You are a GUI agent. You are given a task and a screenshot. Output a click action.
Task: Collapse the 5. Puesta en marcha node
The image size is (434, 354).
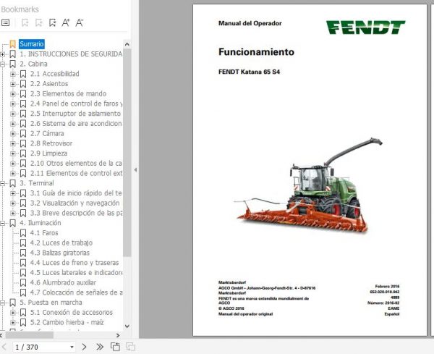(x=2, y=303)
